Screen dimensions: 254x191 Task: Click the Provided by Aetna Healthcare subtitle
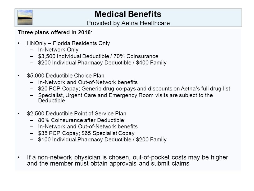click(128, 23)
